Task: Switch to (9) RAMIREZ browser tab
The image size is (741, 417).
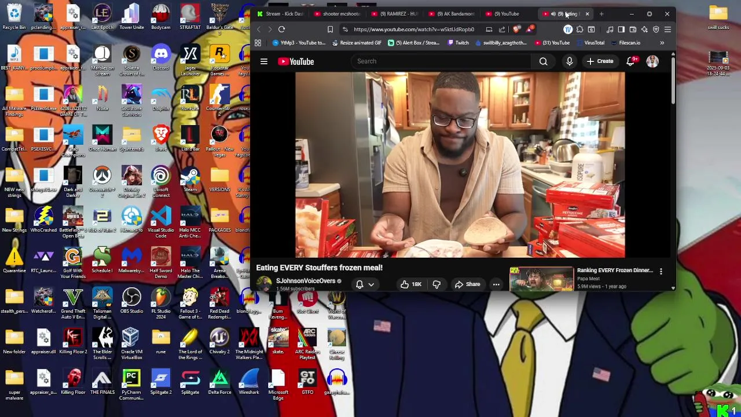Action: (x=395, y=14)
